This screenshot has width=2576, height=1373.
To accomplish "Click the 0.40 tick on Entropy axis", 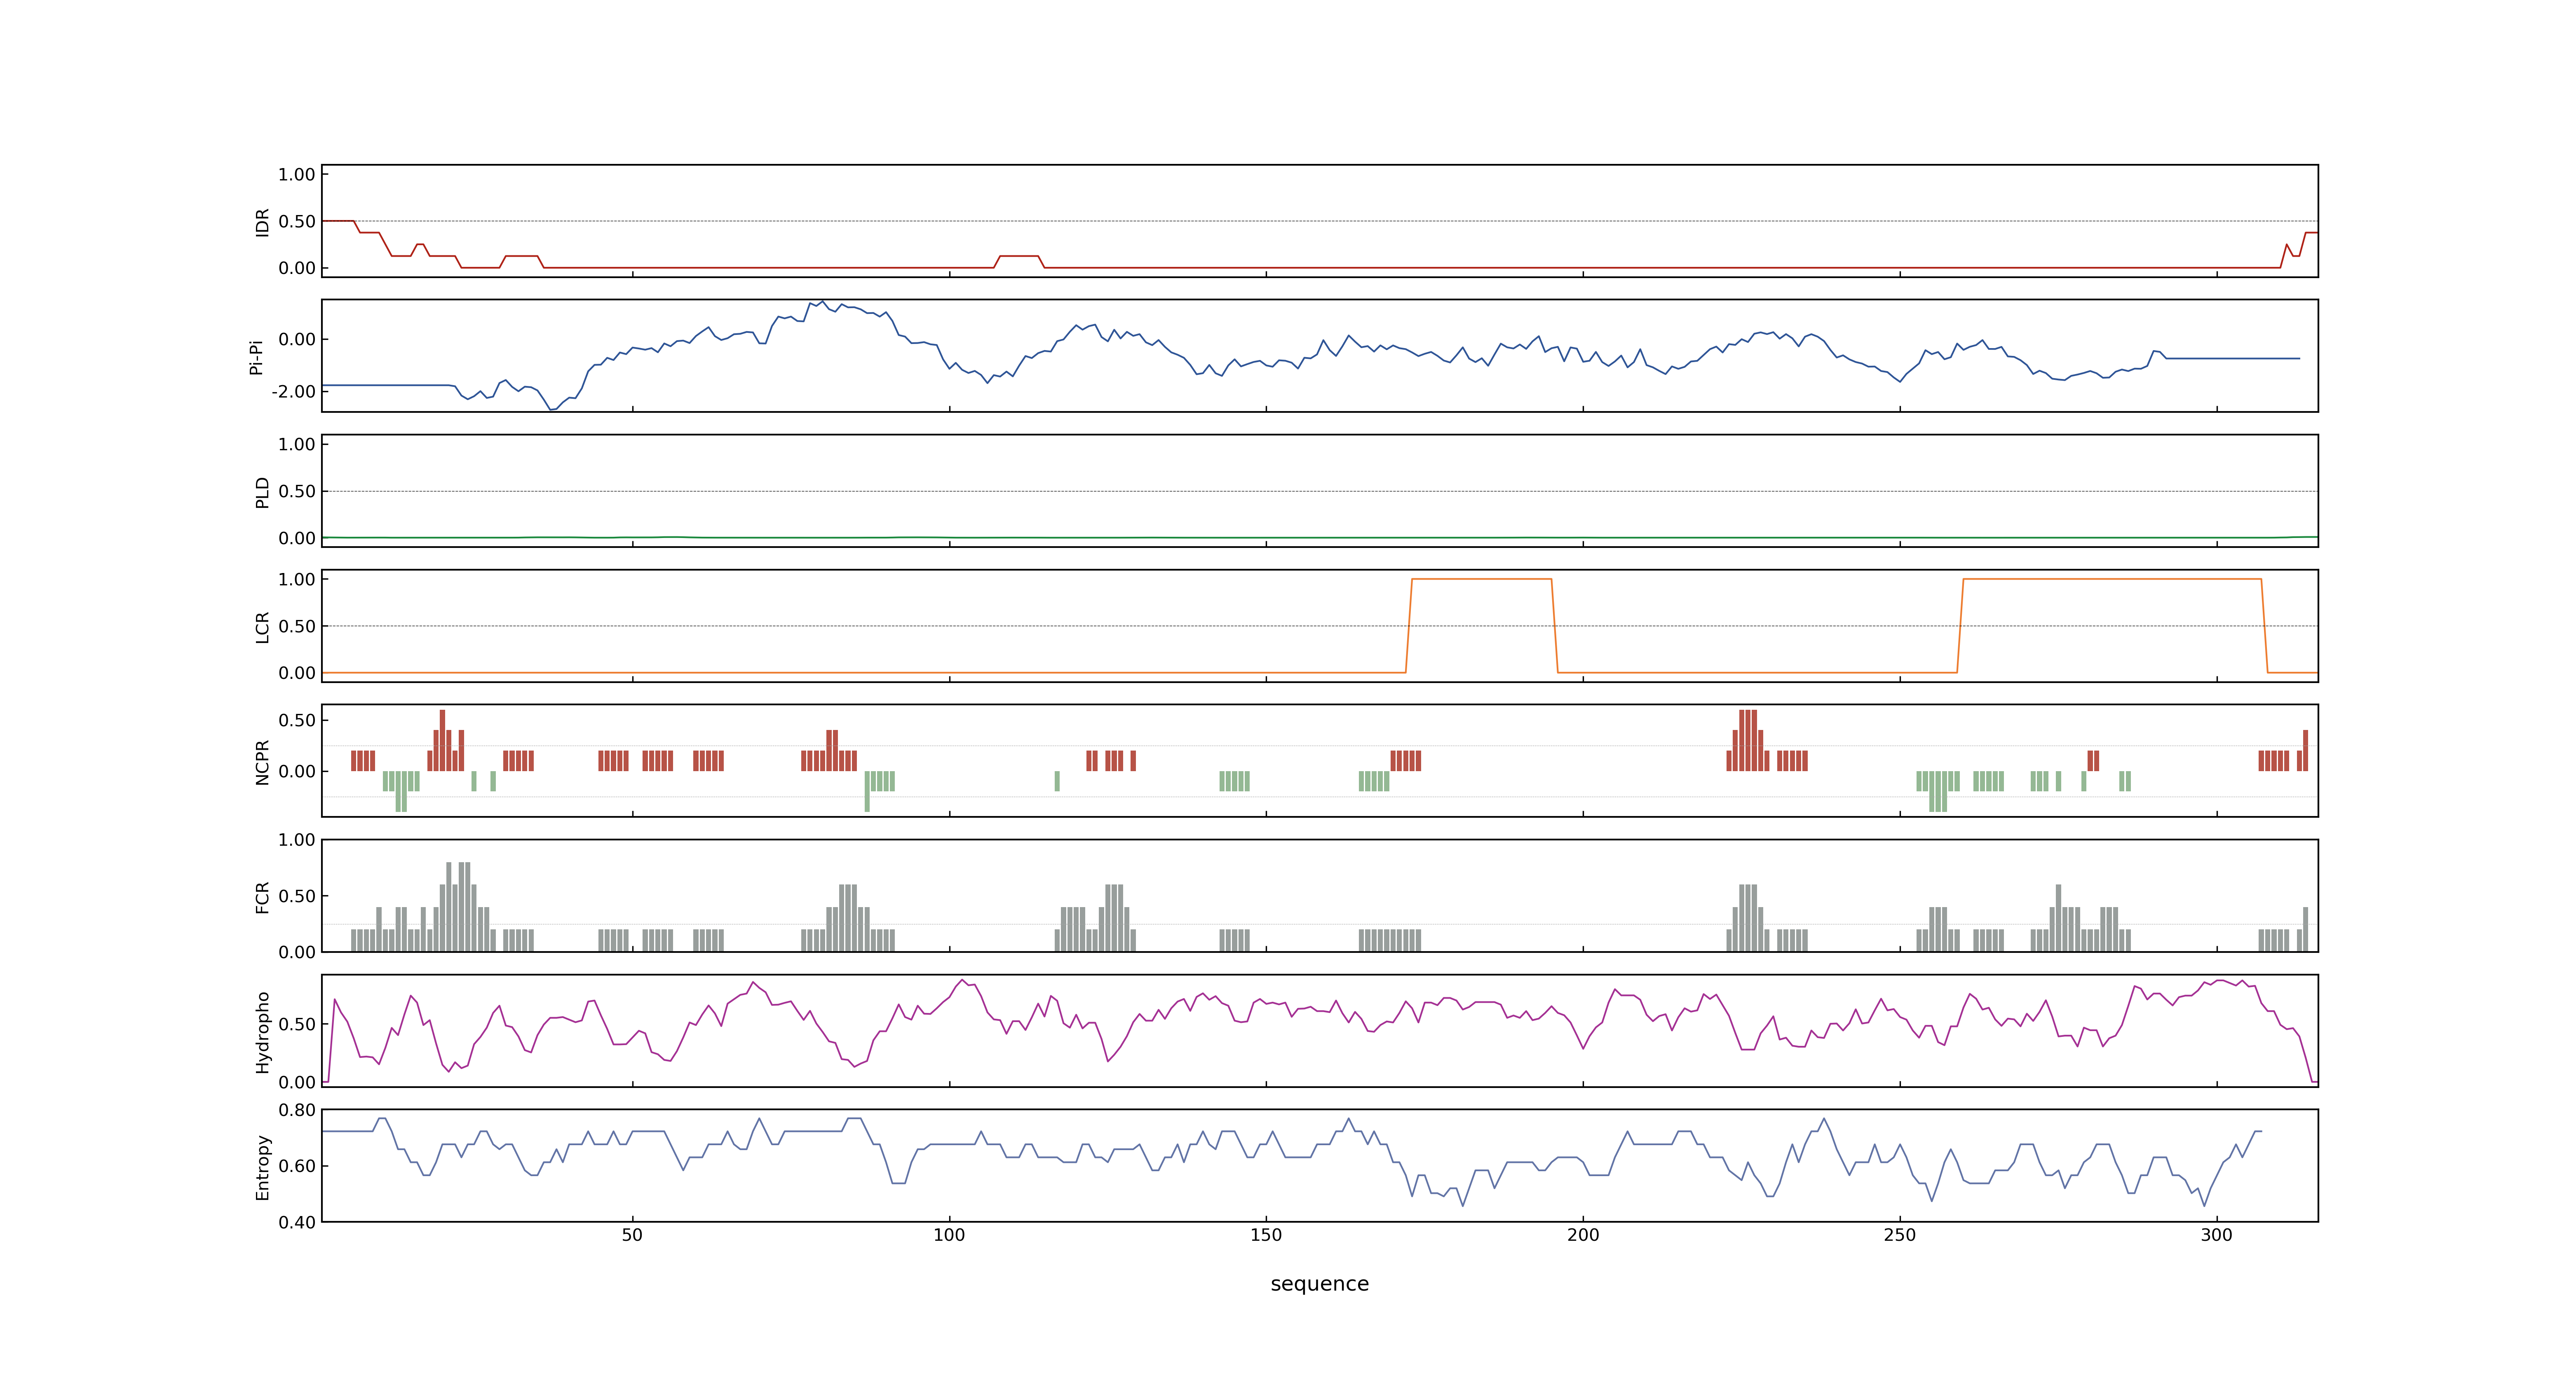I will (297, 1222).
